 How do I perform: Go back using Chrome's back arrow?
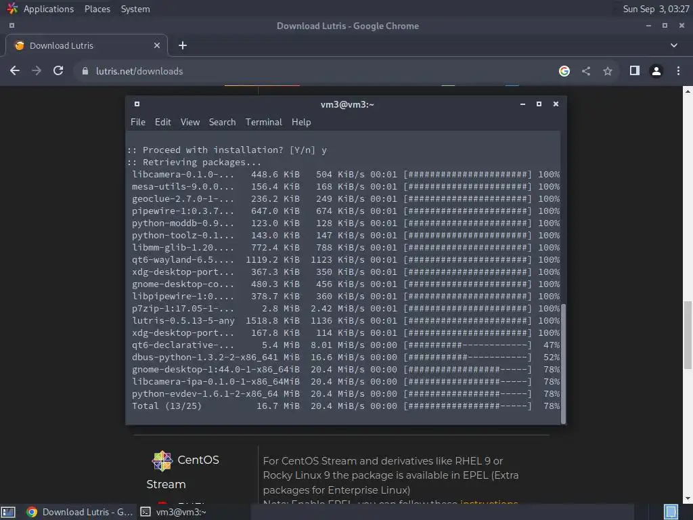[x=15, y=70]
